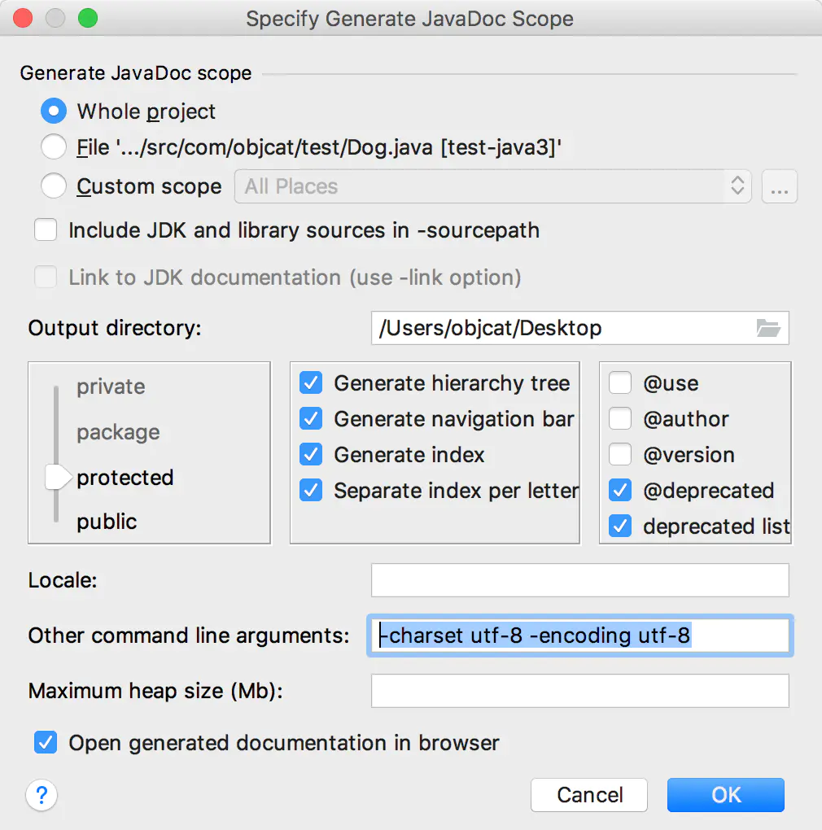Enable the @version checkbox
Image resolution: width=822 pixels, height=830 pixels.
(x=620, y=455)
